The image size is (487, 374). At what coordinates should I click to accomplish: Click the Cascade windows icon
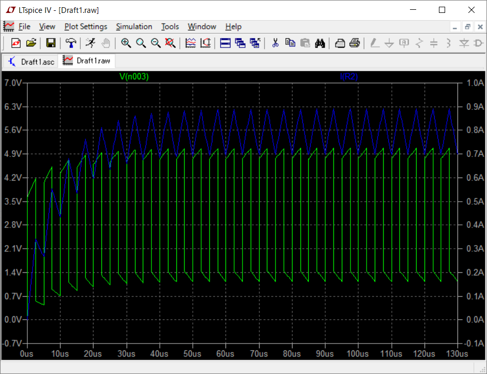[255, 43]
